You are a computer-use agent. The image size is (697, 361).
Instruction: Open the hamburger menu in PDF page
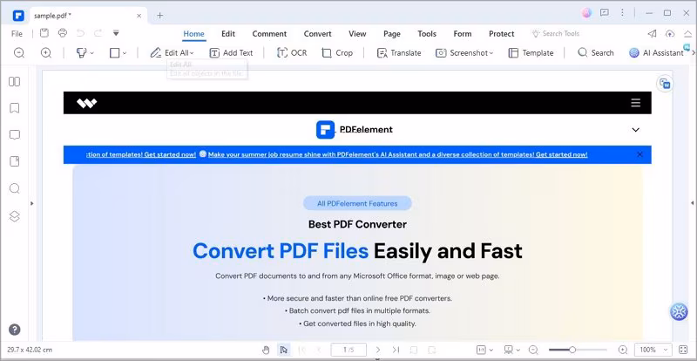[636, 103]
